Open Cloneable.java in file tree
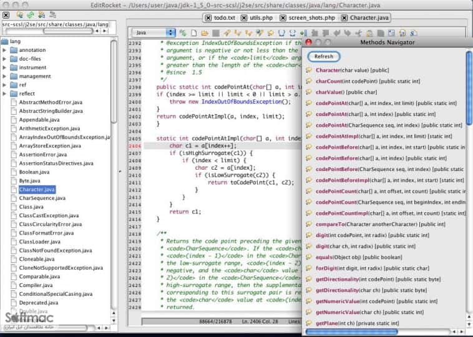This screenshot has height=337, width=473. (x=37, y=259)
